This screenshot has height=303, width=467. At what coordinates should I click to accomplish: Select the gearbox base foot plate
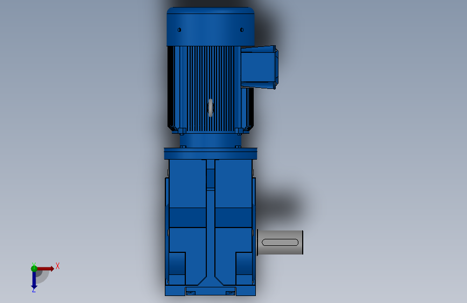[210, 291]
